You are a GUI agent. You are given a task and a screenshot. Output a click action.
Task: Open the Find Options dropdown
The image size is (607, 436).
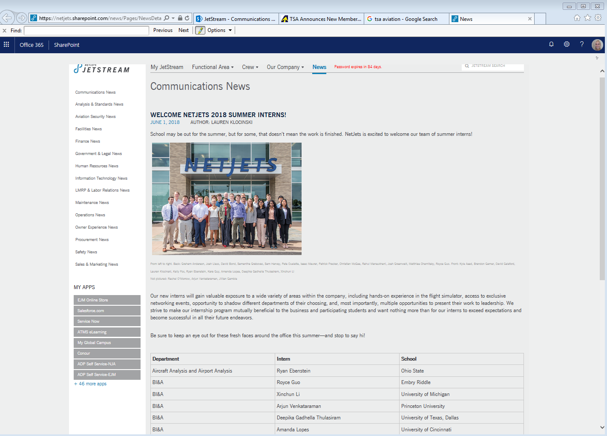pyautogui.click(x=220, y=30)
